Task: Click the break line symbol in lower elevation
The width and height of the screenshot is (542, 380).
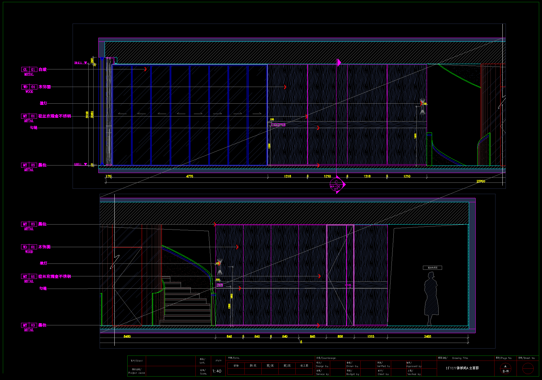Action: [x=115, y=262]
